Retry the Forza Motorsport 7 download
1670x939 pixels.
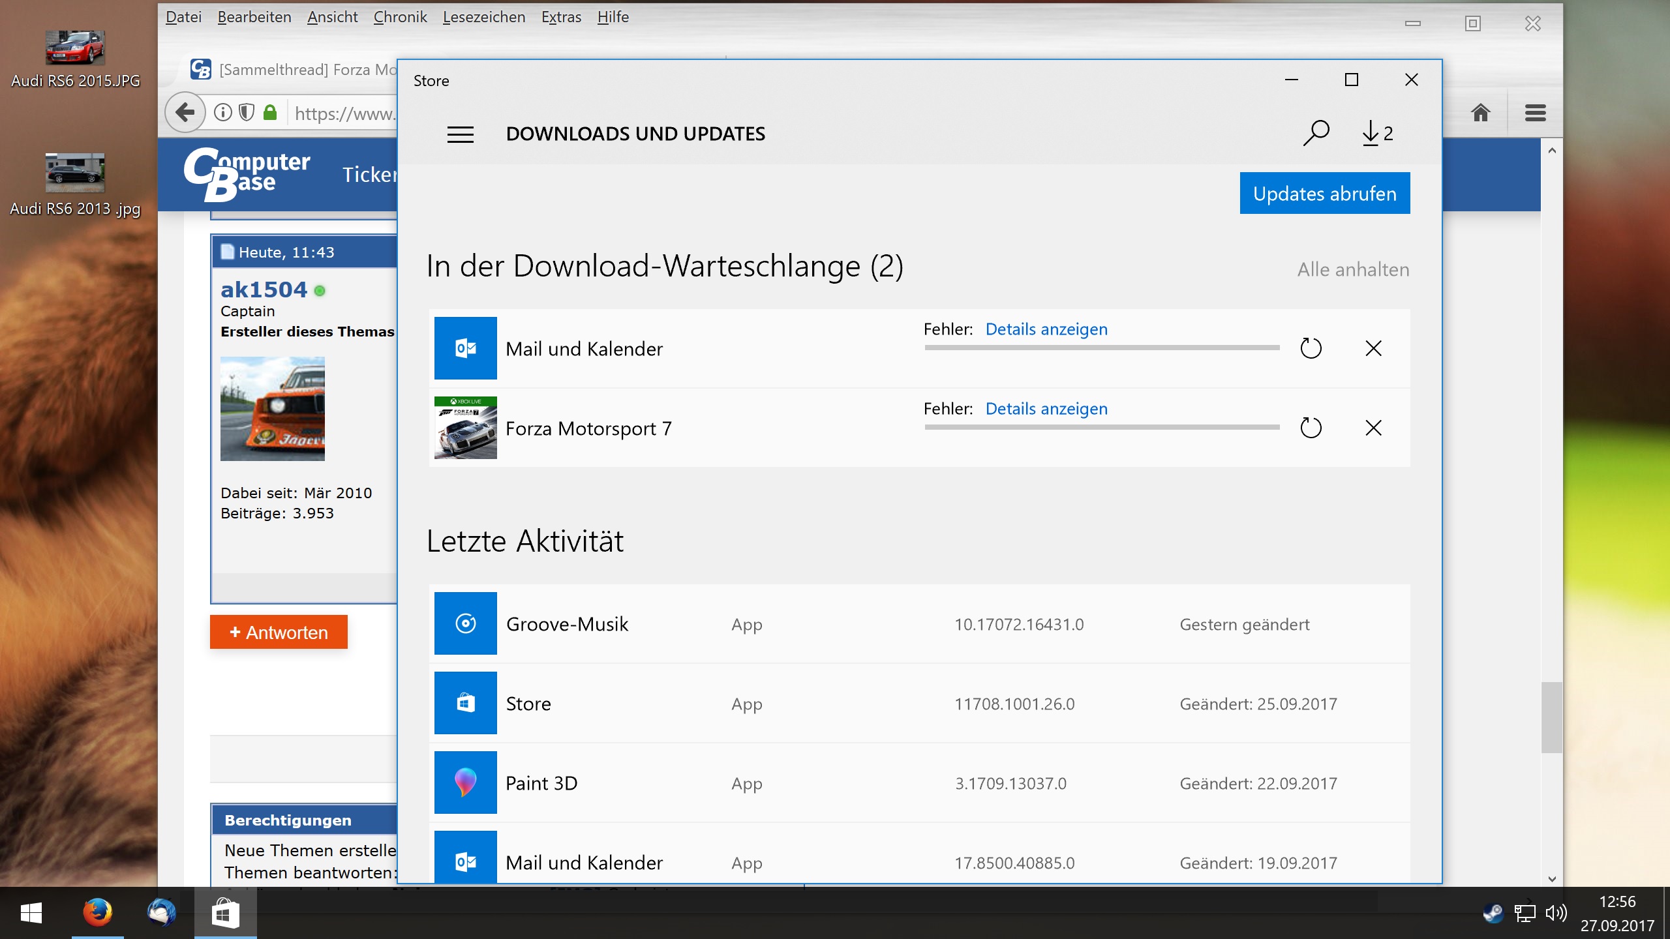pyautogui.click(x=1311, y=428)
